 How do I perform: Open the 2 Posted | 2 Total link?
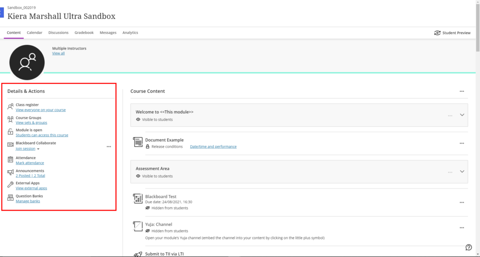click(30, 176)
